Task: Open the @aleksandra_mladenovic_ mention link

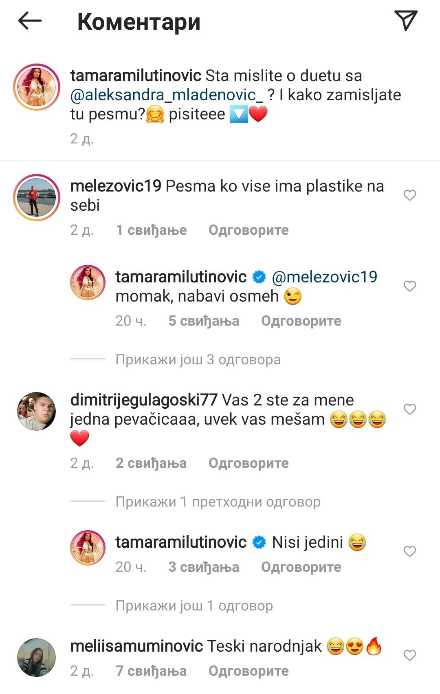Action: [167, 95]
